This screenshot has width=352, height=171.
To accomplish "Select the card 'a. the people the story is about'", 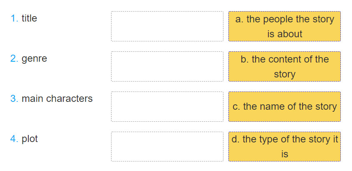I will [285, 26].
